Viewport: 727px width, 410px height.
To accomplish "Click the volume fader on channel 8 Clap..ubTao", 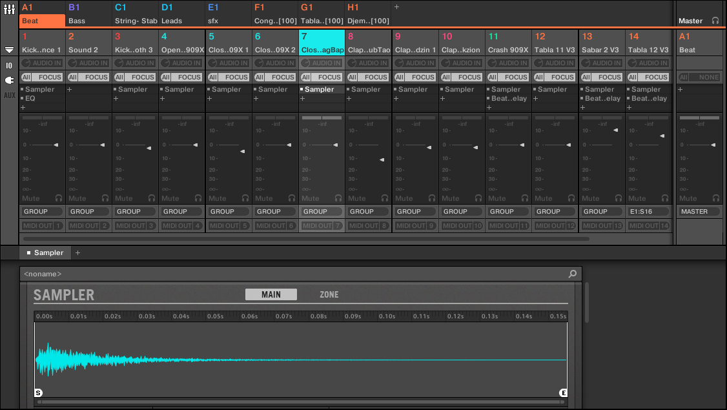I will coord(382,159).
